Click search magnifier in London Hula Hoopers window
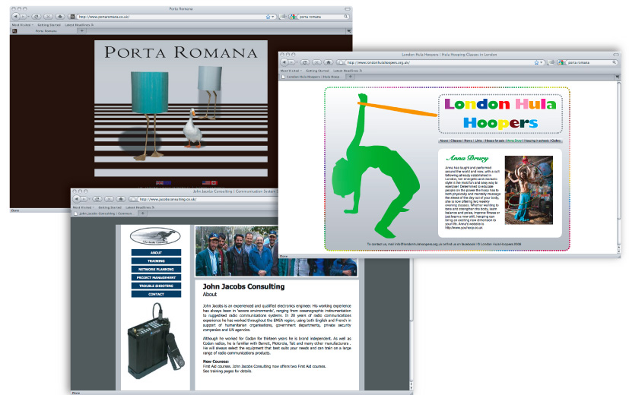This screenshot has height=395, width=629. point(614,62)
